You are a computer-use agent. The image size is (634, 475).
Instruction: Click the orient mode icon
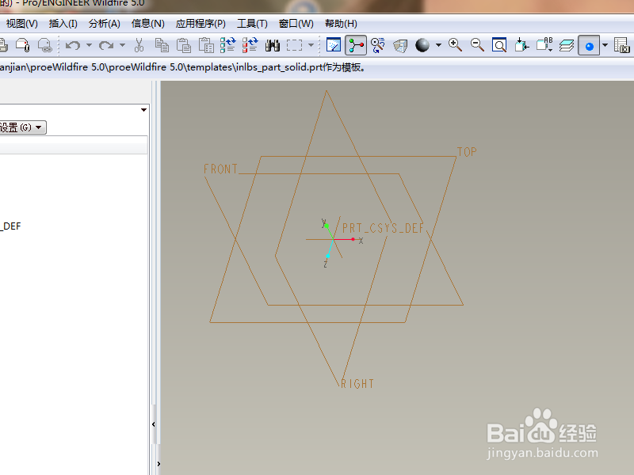coord(378,45)
